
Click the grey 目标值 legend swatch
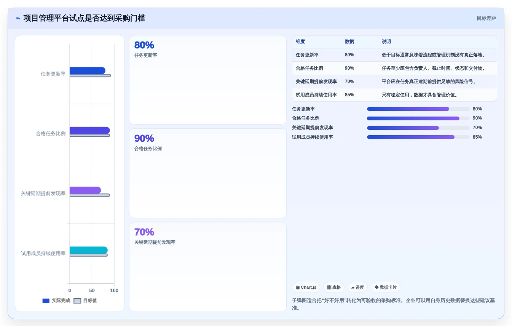77,300
